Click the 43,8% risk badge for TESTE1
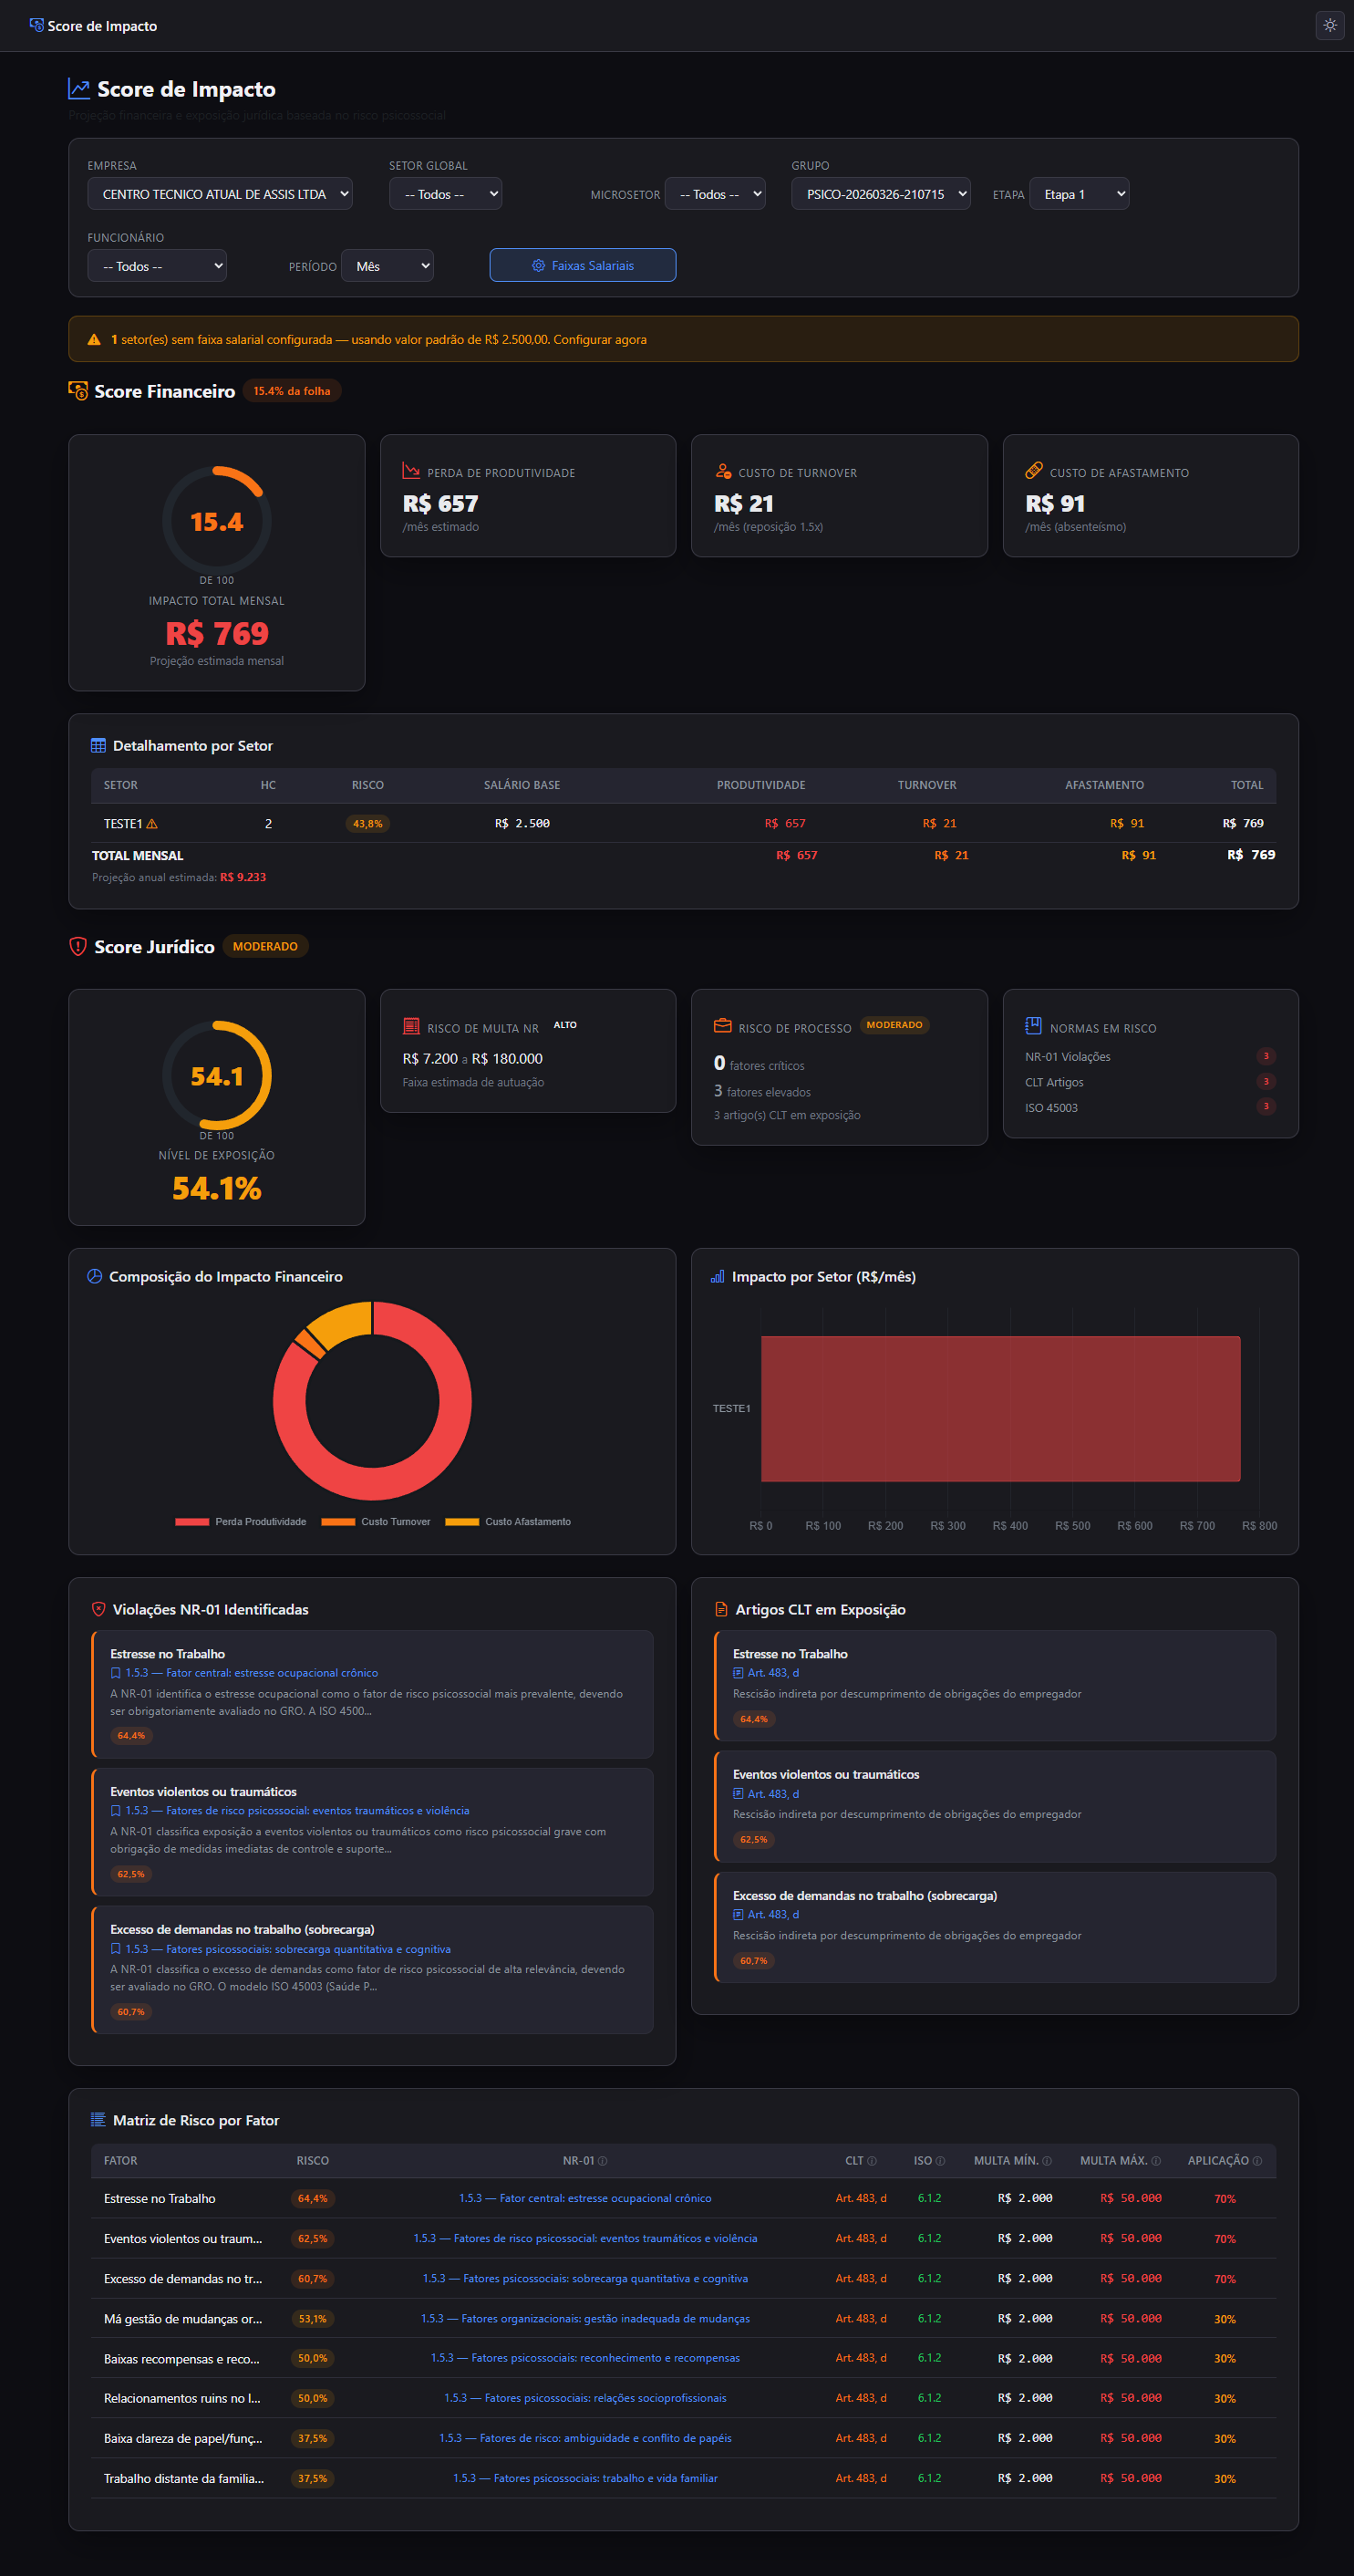The image size is (1354, 2576). click(x=367, y=824)
